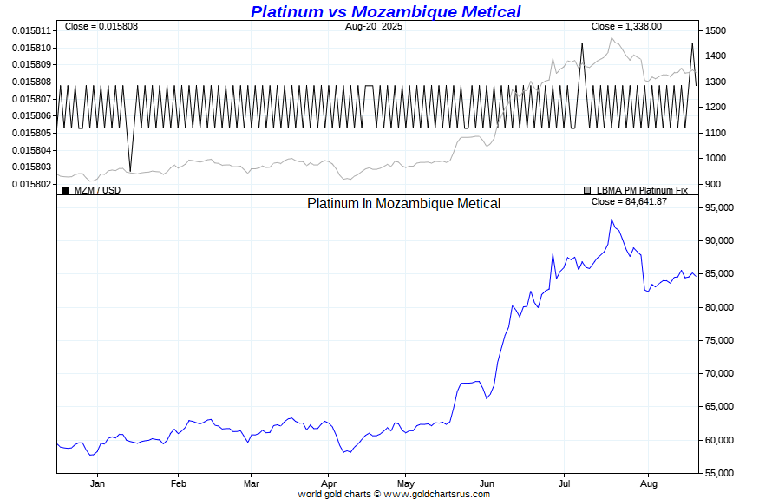Click the 95,000 right axis value
Viewport: 772px width, 499px height.
(719, 208)
